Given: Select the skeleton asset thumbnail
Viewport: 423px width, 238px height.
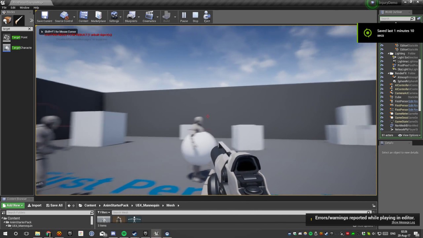Looking at the screenshot, I should click(x=134, y=220).
